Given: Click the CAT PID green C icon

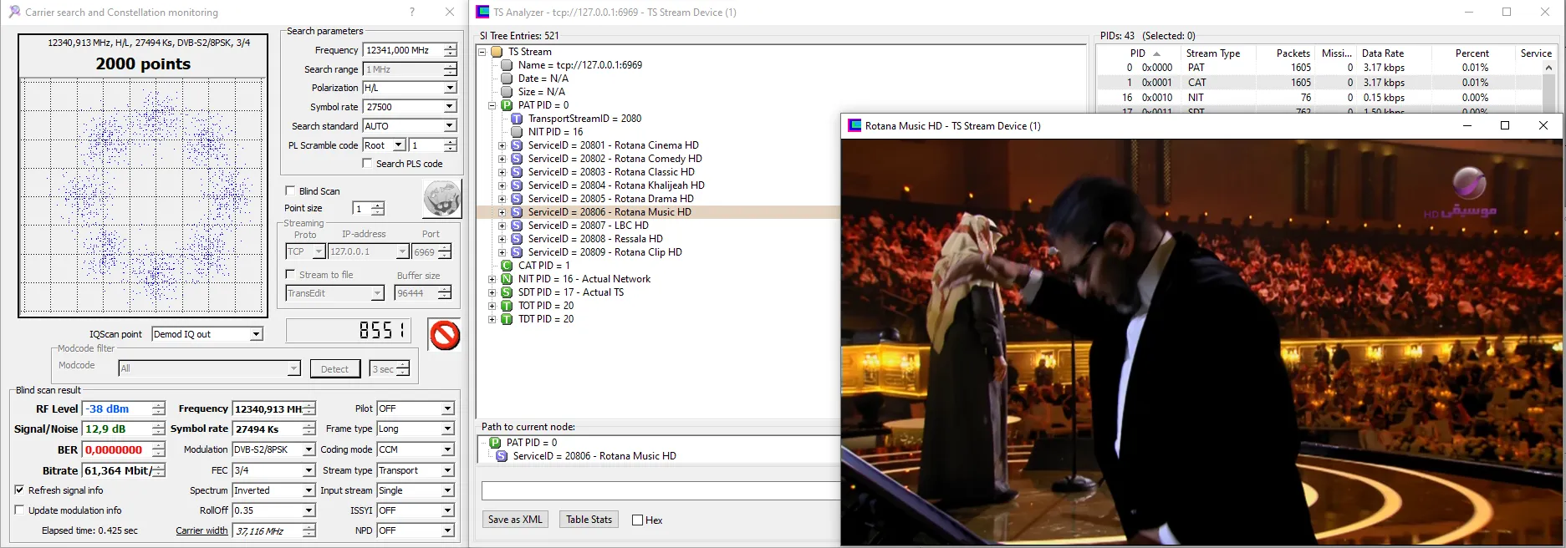Looking at the screenshot, I should [507, 266].
